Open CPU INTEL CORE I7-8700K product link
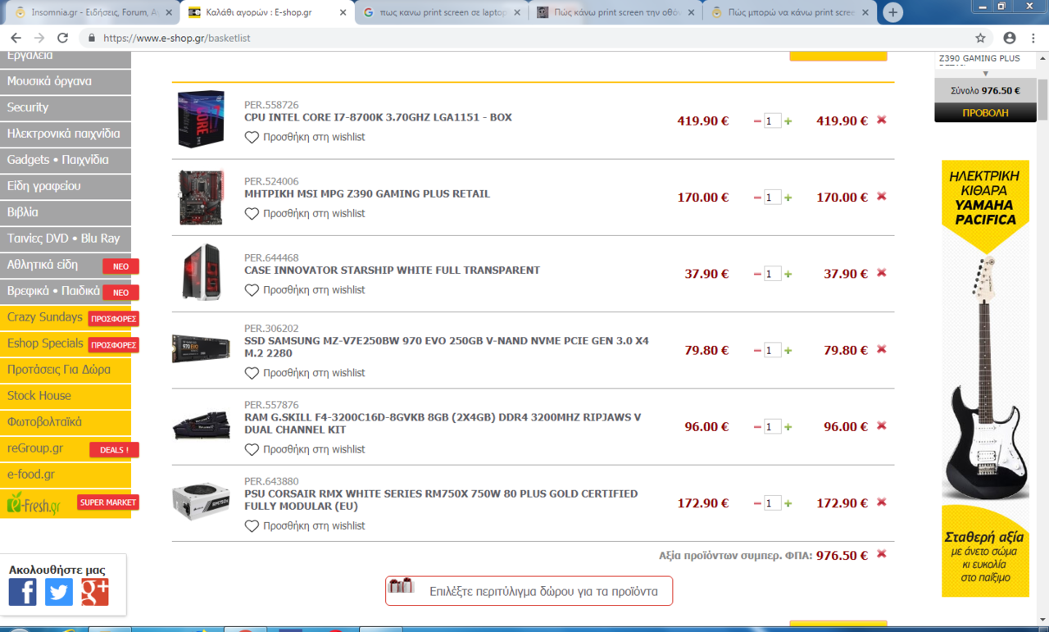Image resolution: width=1049 pixels, height=632 pixels. 378,117
